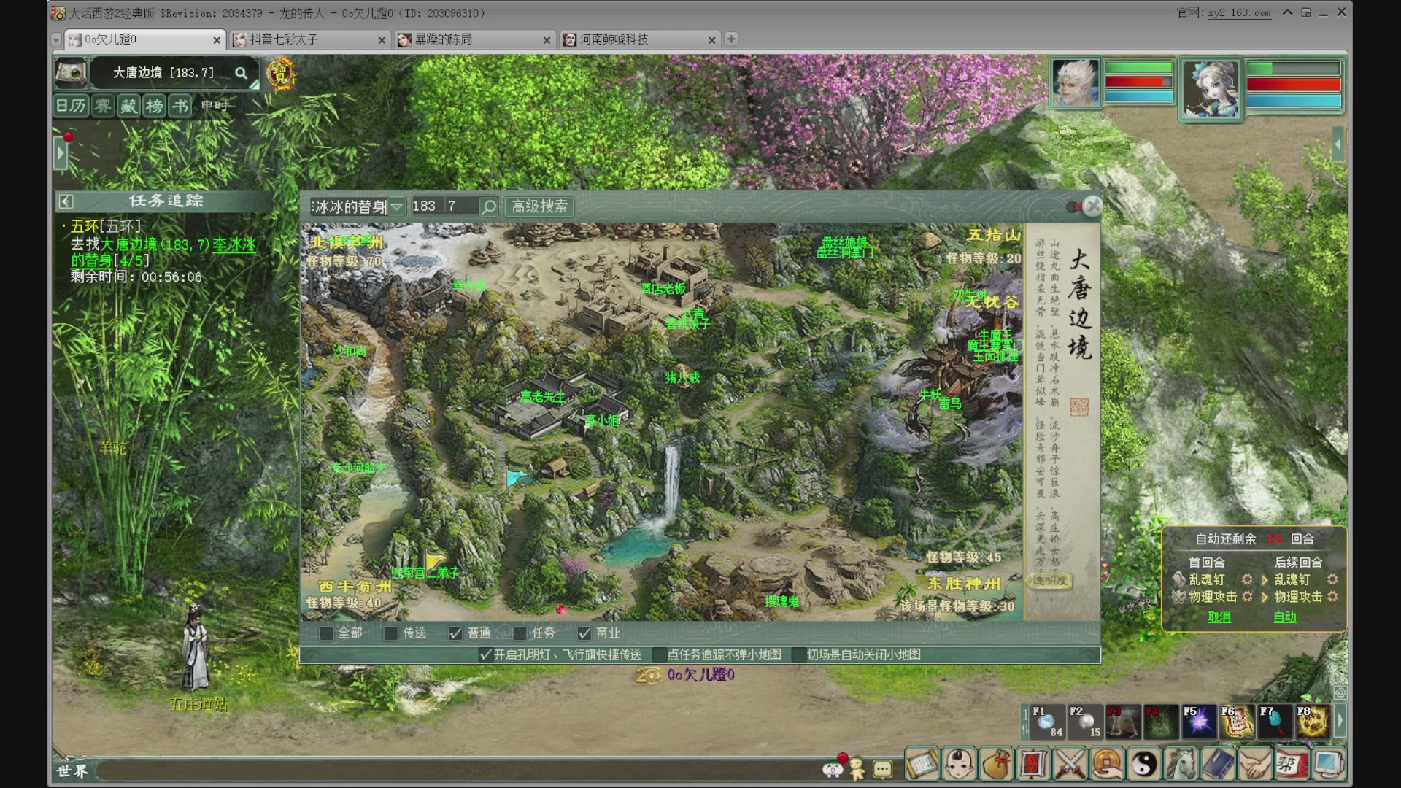The width and height of the screenshot is (1401, 788).
Task: Click the 透明度 transparency button on map
Action: [1050, 581]
